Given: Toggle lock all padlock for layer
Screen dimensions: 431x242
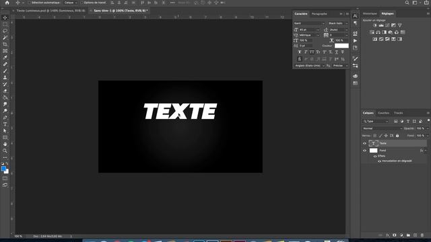Looking at the screenshot, I should (x=397, y=136).
